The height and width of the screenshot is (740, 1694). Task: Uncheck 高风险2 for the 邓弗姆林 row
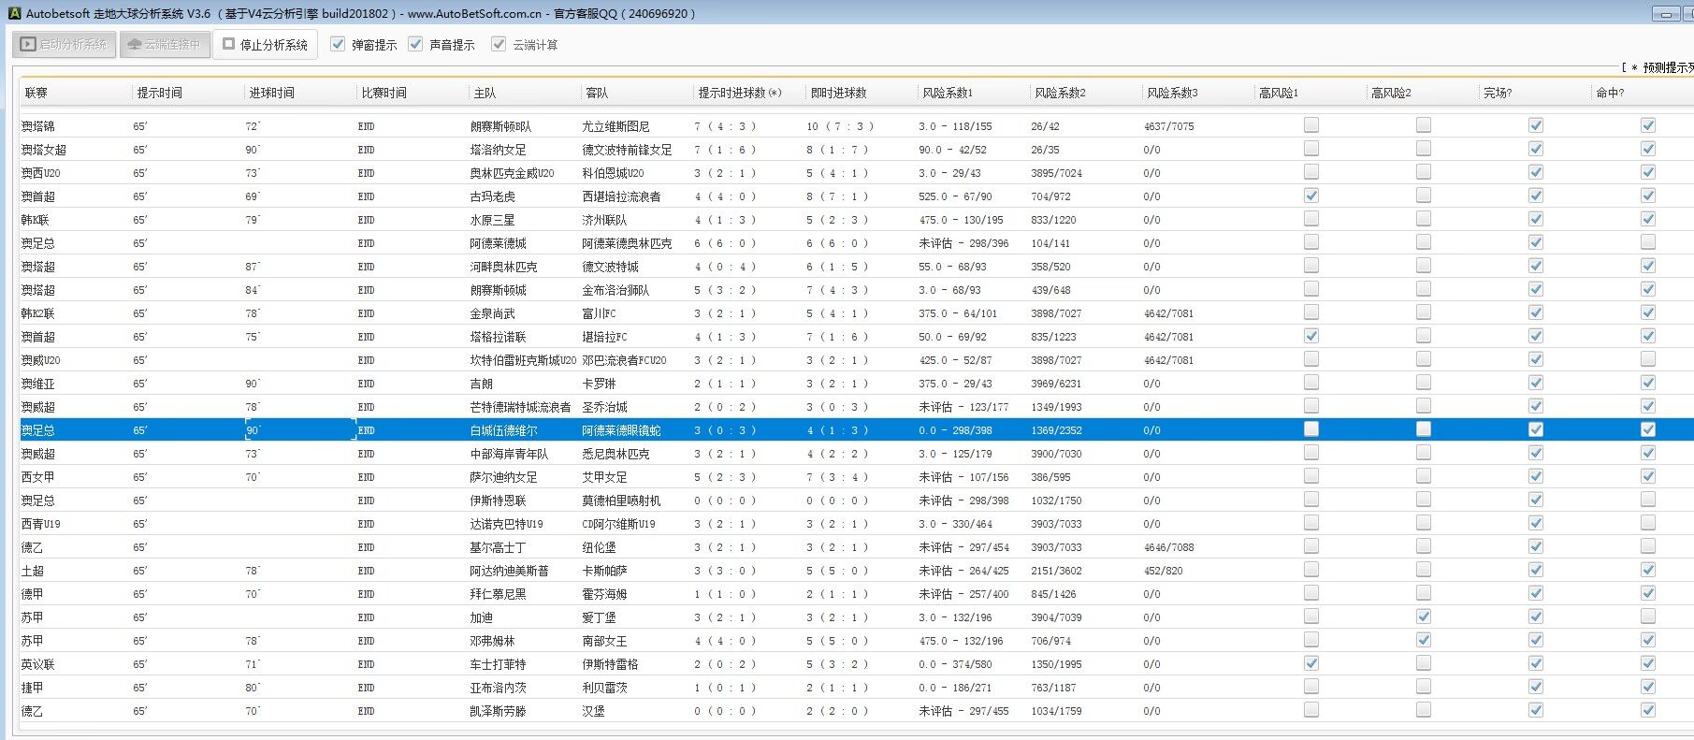pyautogui.click(x=1424, y=640)
